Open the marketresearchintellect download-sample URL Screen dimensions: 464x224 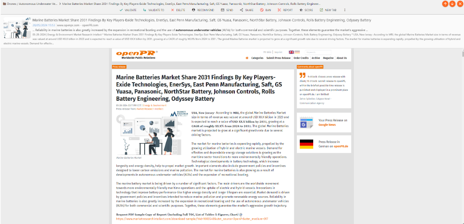point(192,219)
